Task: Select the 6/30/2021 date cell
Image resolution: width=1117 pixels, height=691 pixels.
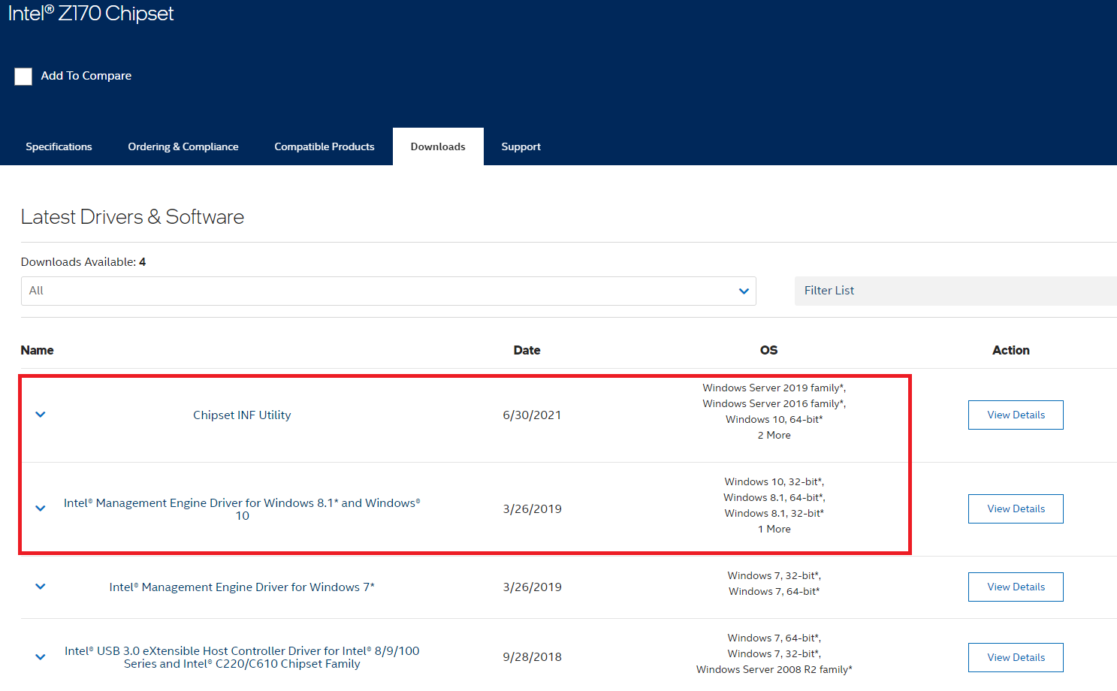Action: (532, 415)
